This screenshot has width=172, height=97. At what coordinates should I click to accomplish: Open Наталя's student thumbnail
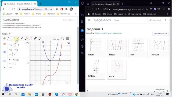[x=159, y=48]
